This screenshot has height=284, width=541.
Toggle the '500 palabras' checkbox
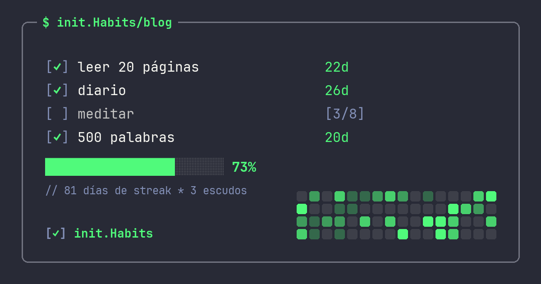[57, 137]
